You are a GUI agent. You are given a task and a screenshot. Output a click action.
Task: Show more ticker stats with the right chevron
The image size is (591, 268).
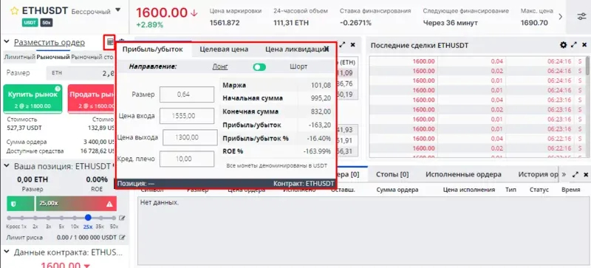[x=560, y=16]
